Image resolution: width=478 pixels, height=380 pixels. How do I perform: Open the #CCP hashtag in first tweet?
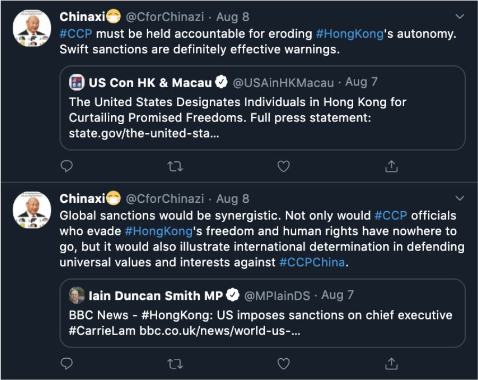coord(75,33)
